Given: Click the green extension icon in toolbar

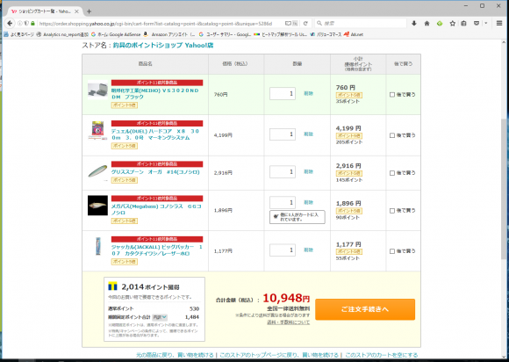Looking at the screenshot, I should click(x=440, y=24).
